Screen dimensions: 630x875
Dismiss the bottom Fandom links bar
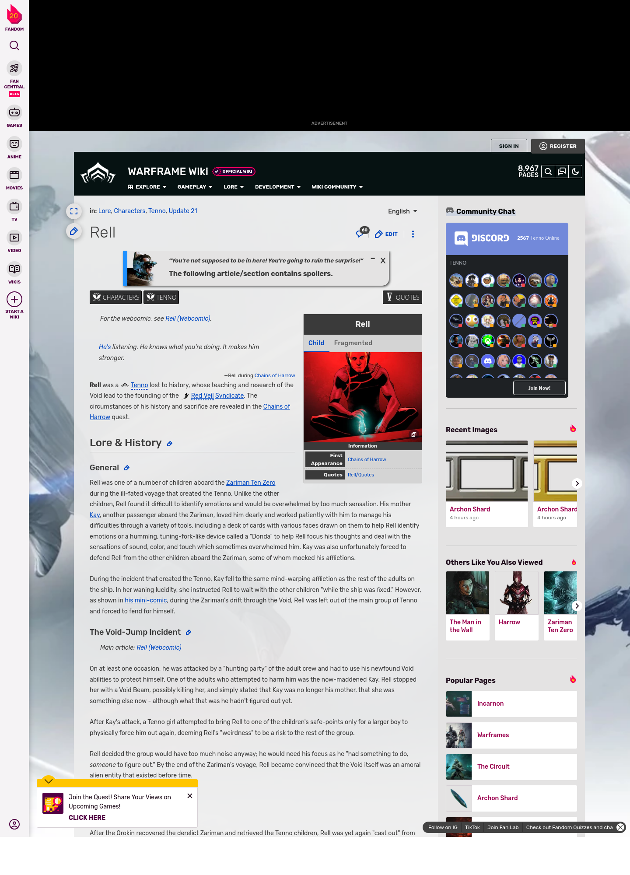(x=620, y=827)
